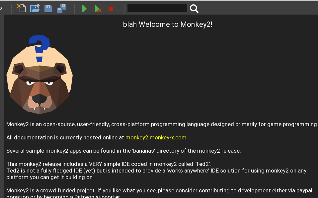Click the 'Ted2 is not a fully fledged IDE' line
Image resolution: width=318 pixels, height=198 pixels.
[x=156, y=171]
